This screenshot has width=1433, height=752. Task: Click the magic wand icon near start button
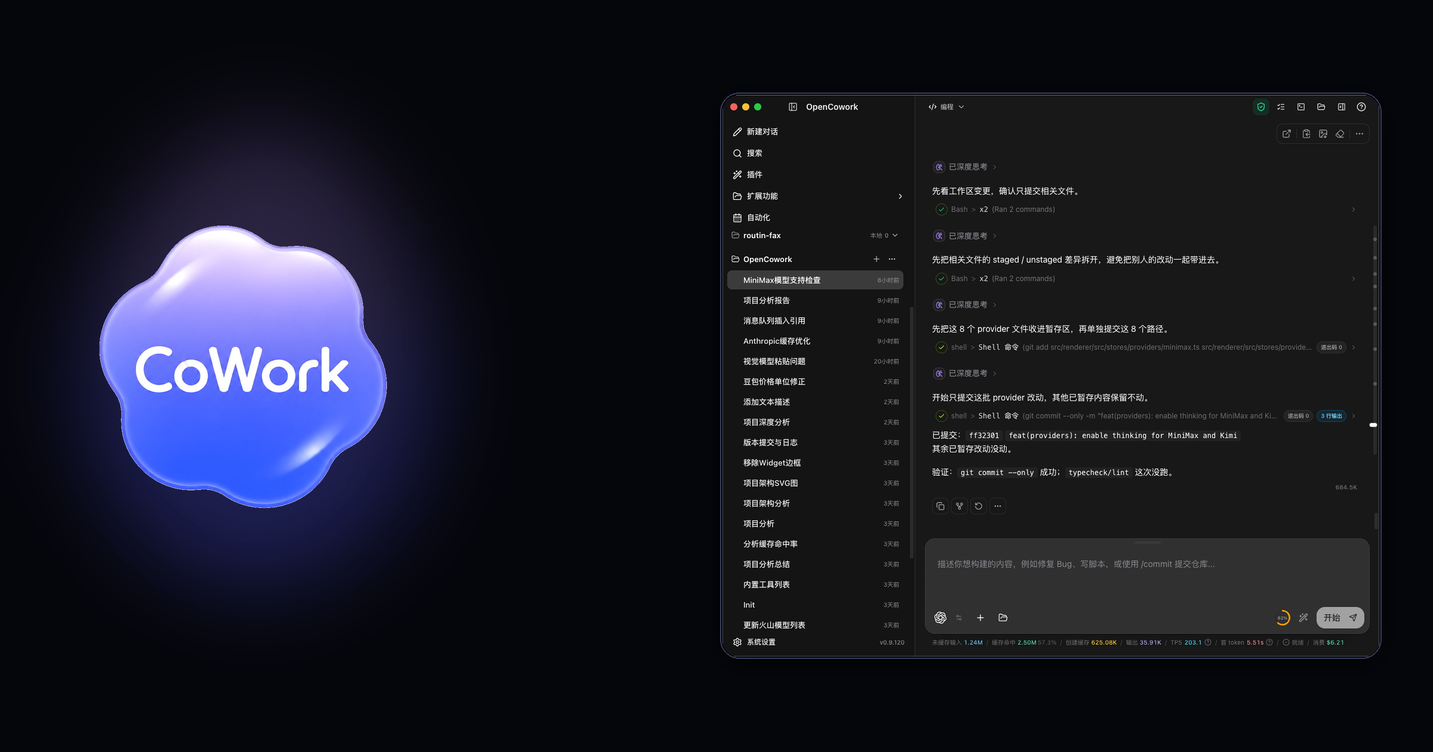tap(1303, 618)
